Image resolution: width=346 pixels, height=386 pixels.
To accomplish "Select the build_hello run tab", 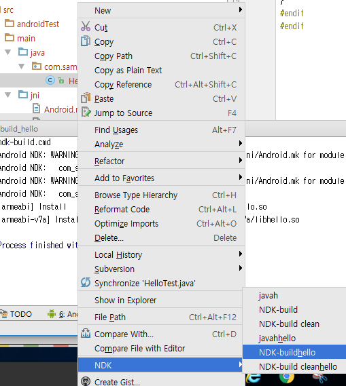I will point(19,129).
